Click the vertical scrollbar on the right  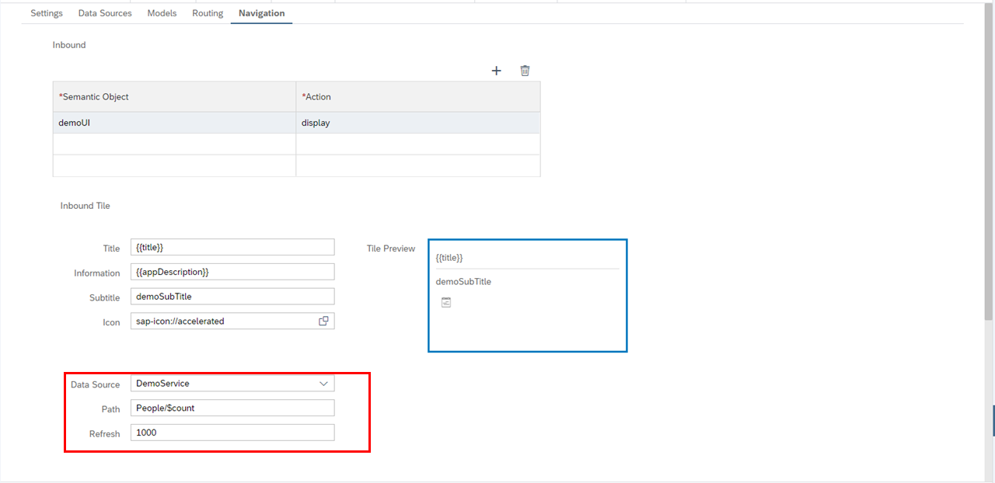tap(989, 163)
